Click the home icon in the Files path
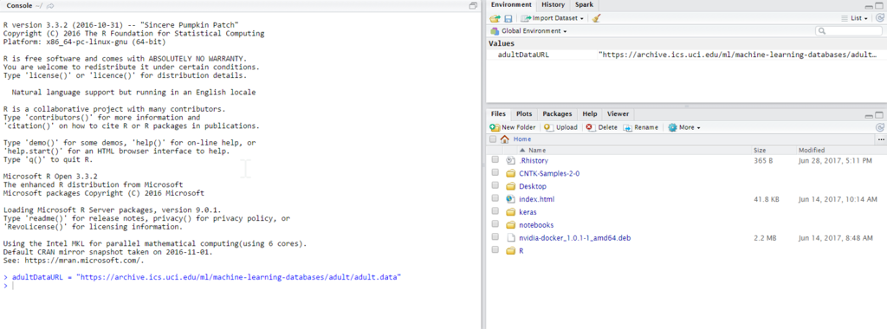Viewport: 887px width, 329px height. pyautogui.click(x=505, y=139)
